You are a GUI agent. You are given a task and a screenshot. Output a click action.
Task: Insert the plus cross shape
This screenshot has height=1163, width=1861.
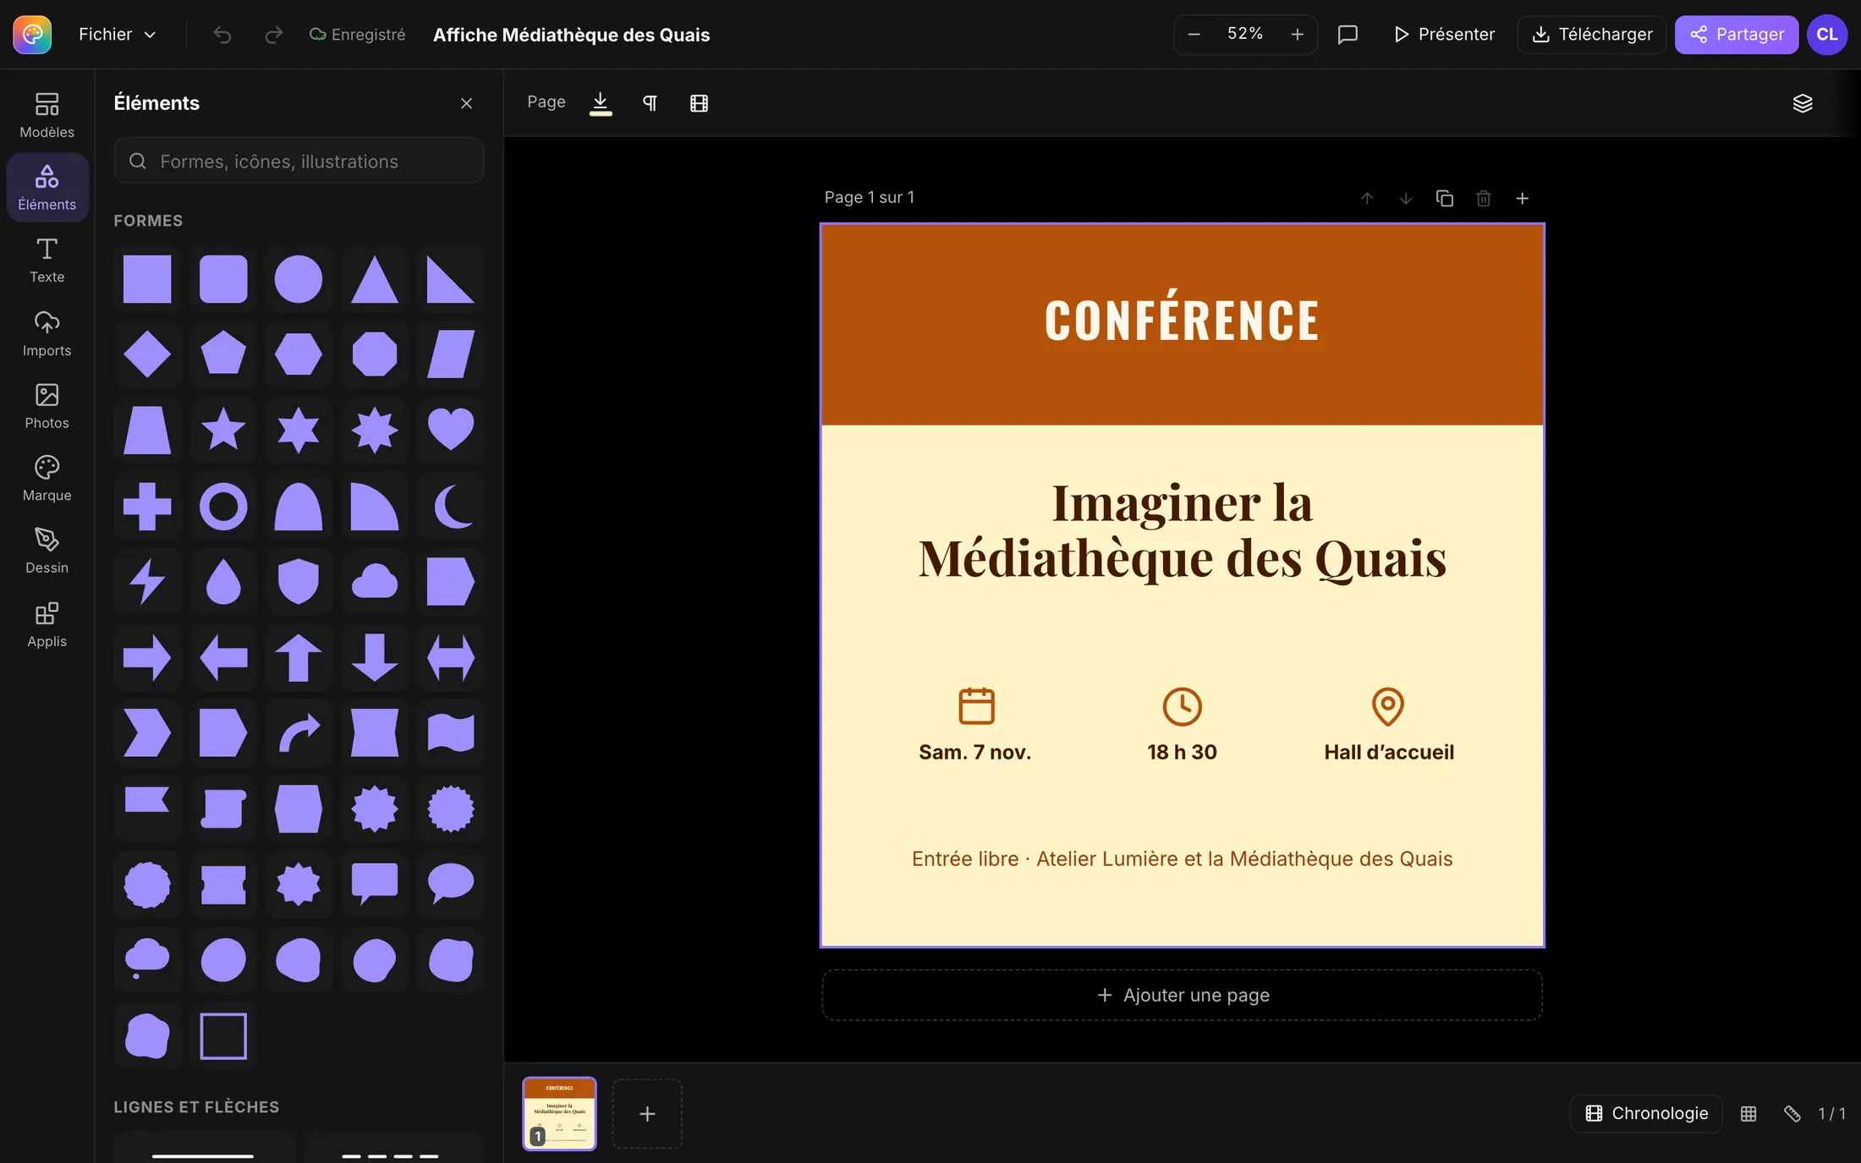pyautogui.click(x=147, y=506)
